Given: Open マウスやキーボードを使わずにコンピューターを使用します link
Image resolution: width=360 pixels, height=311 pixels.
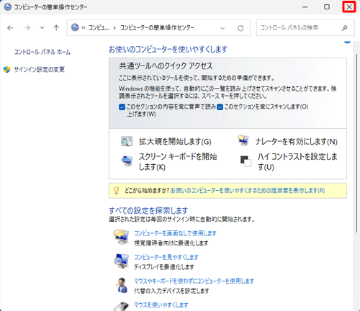Looking at the screenshot, I should pos(194,281).
